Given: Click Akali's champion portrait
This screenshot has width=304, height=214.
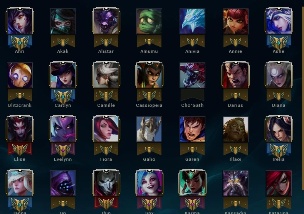Looking at the screenshot, I should click(x=63, y=21).
